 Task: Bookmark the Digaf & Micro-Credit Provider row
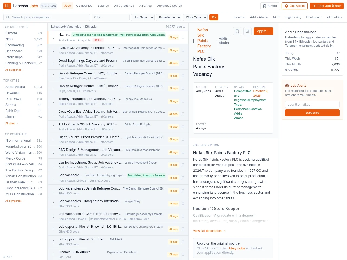tap(183, 139)
